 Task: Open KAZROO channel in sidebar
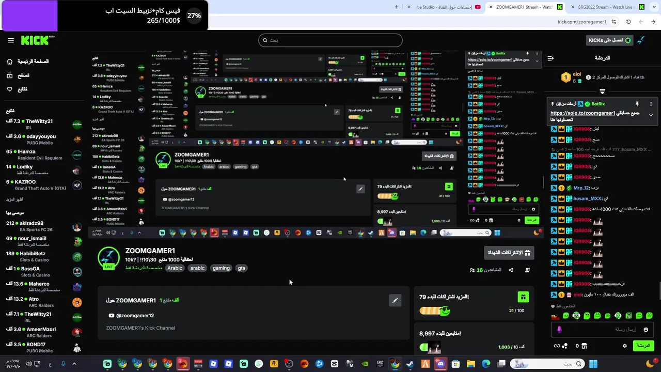coord(43,185)
